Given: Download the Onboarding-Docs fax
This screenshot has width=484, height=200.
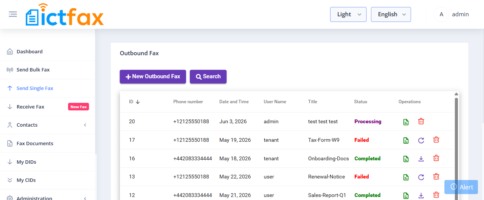Looking at the screenshot, I should (421, 159).
